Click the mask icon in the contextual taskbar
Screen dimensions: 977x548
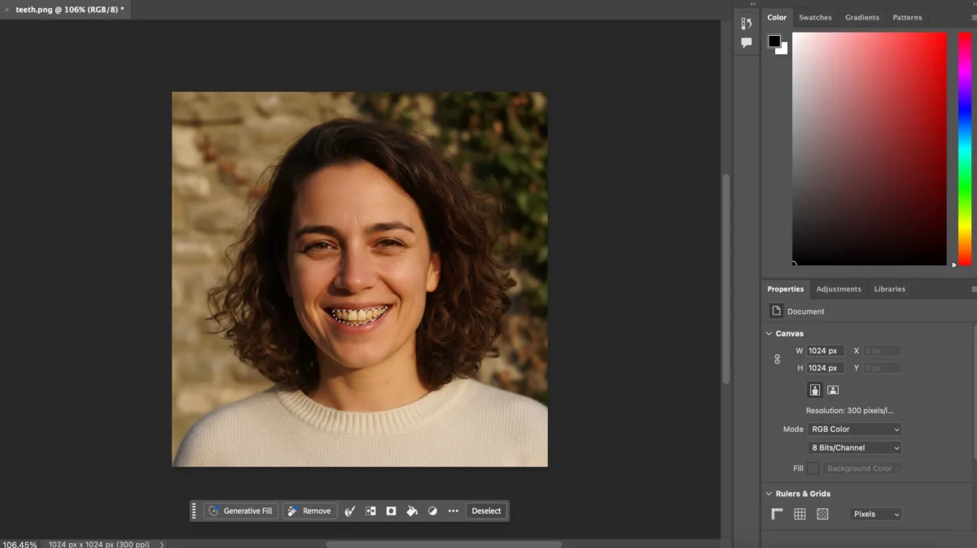click(391, 511)
